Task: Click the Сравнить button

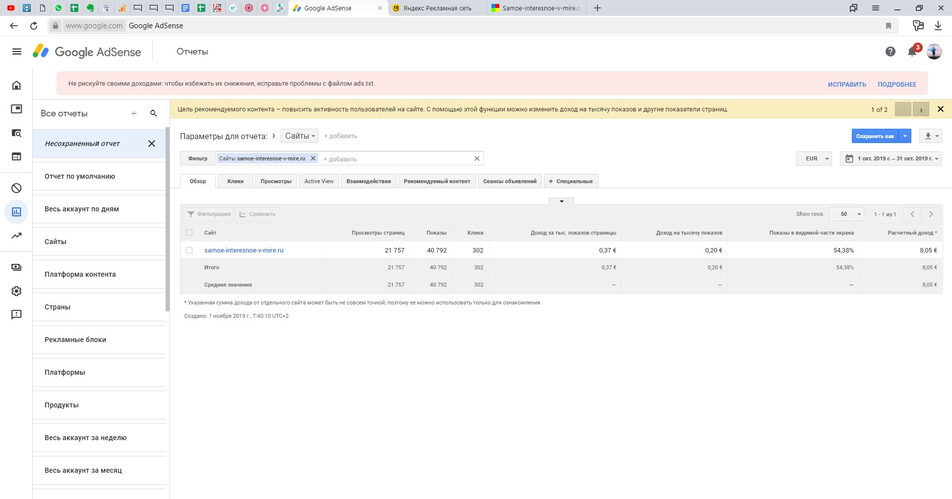Action: [258, 214]
